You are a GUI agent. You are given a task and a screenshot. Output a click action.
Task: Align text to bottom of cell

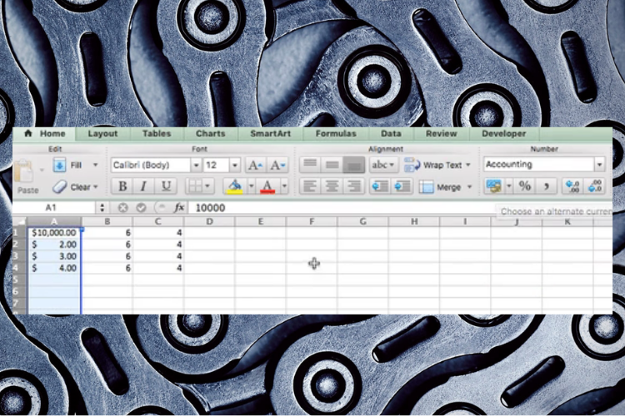click(353, 165)
